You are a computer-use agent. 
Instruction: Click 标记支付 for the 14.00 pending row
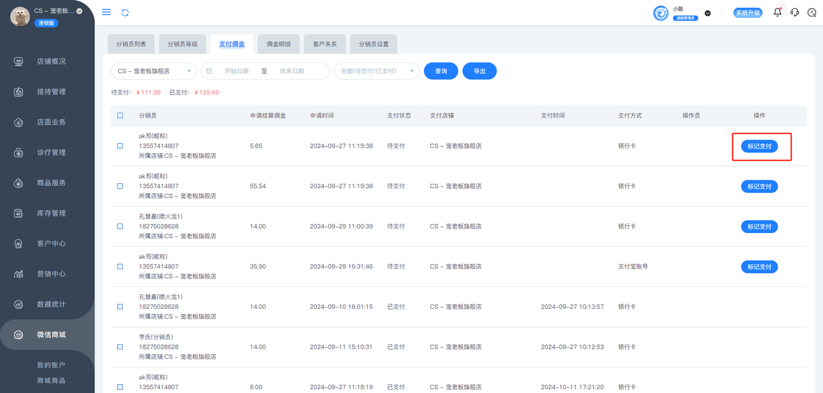click(759, 227)
